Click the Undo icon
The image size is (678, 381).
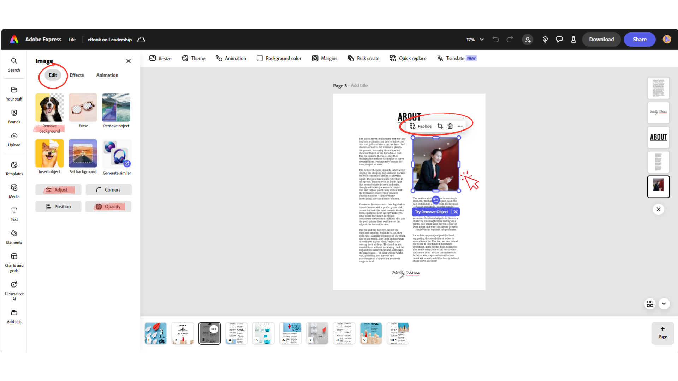(495, 40)
